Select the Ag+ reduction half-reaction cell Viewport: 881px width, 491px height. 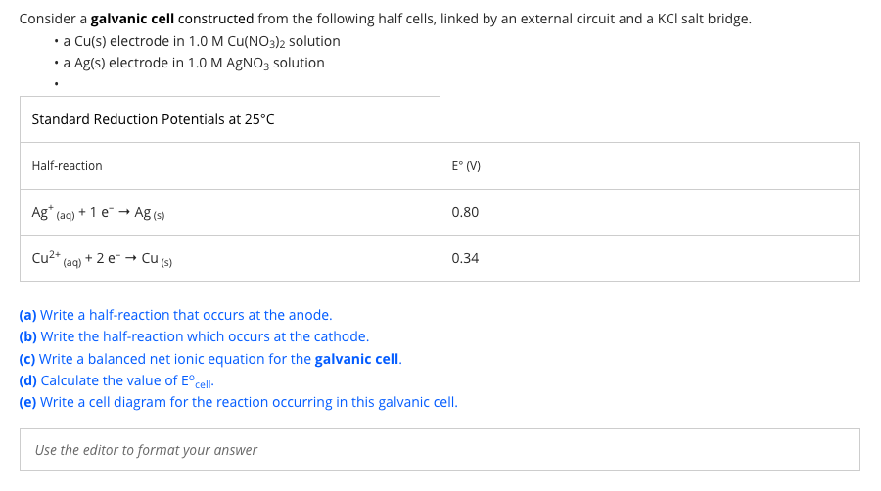point(230,212)
